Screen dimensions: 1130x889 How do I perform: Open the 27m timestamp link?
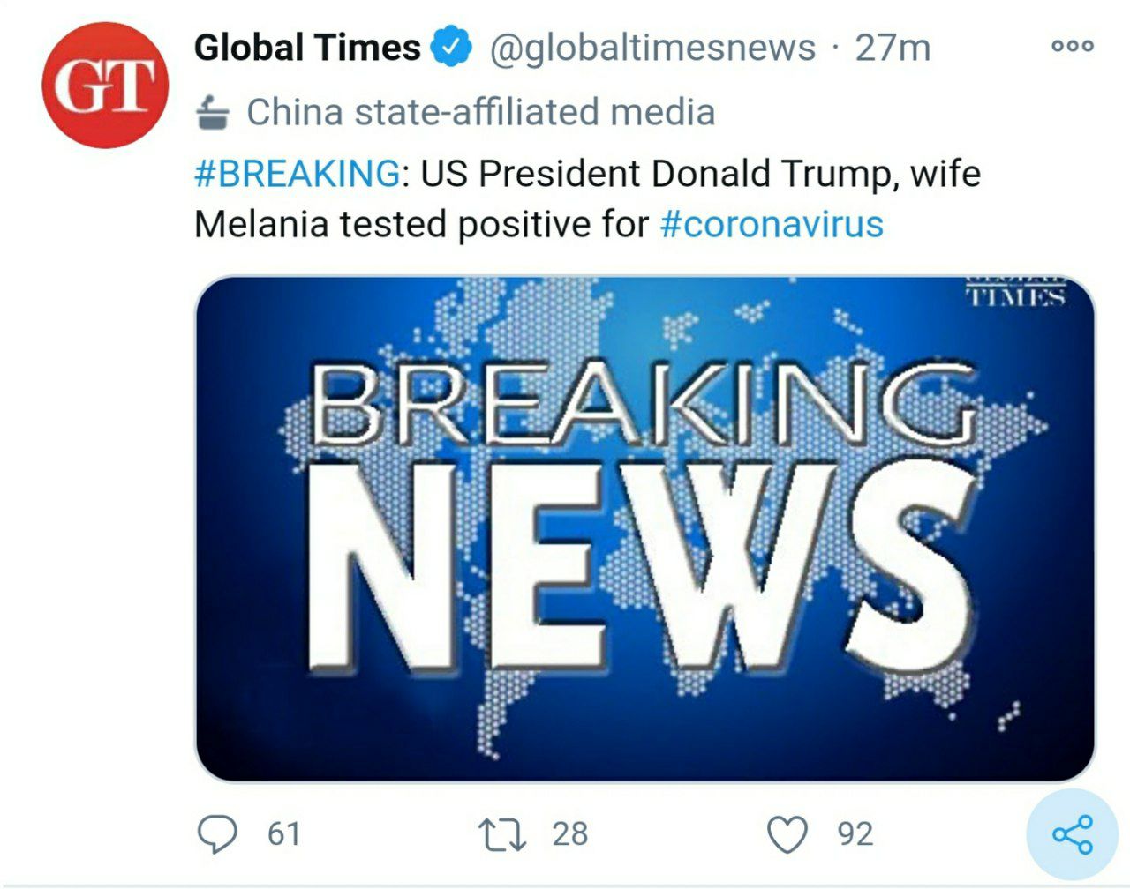[893, 48]
